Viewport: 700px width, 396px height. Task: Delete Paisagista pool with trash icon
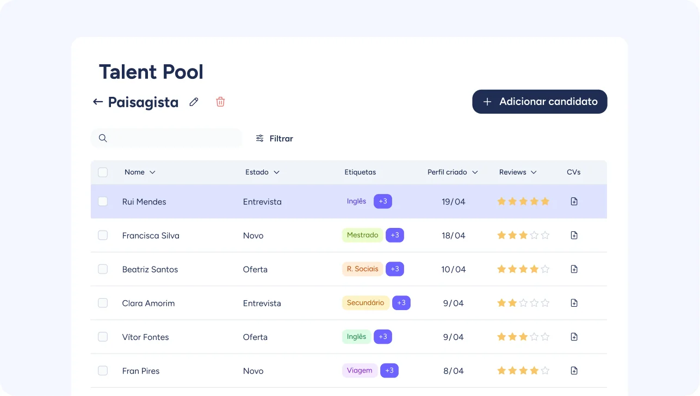pyautogui.click(x=220, y=102)
